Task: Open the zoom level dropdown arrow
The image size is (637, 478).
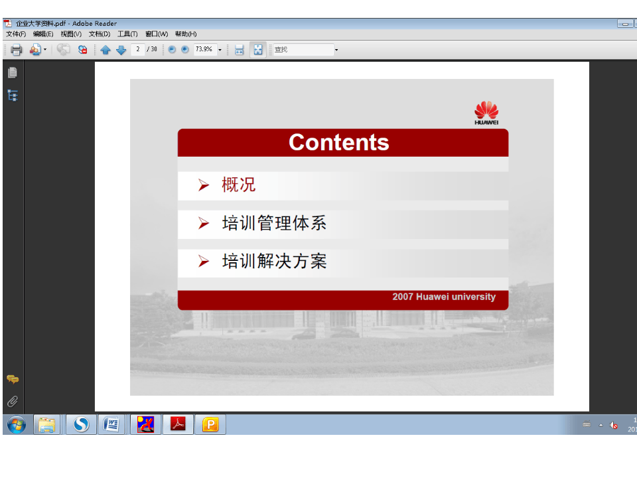Action: 220,50
